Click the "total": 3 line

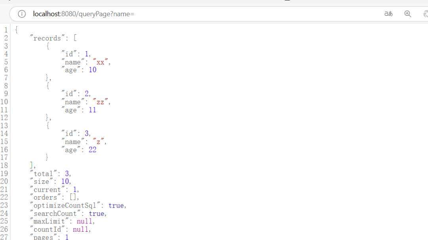pyautogui.click(x=50, y=174)
